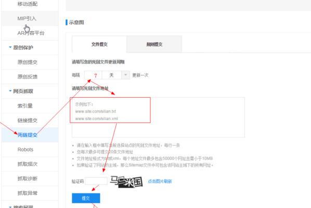Click the 每隔 label text

point(76,75)
